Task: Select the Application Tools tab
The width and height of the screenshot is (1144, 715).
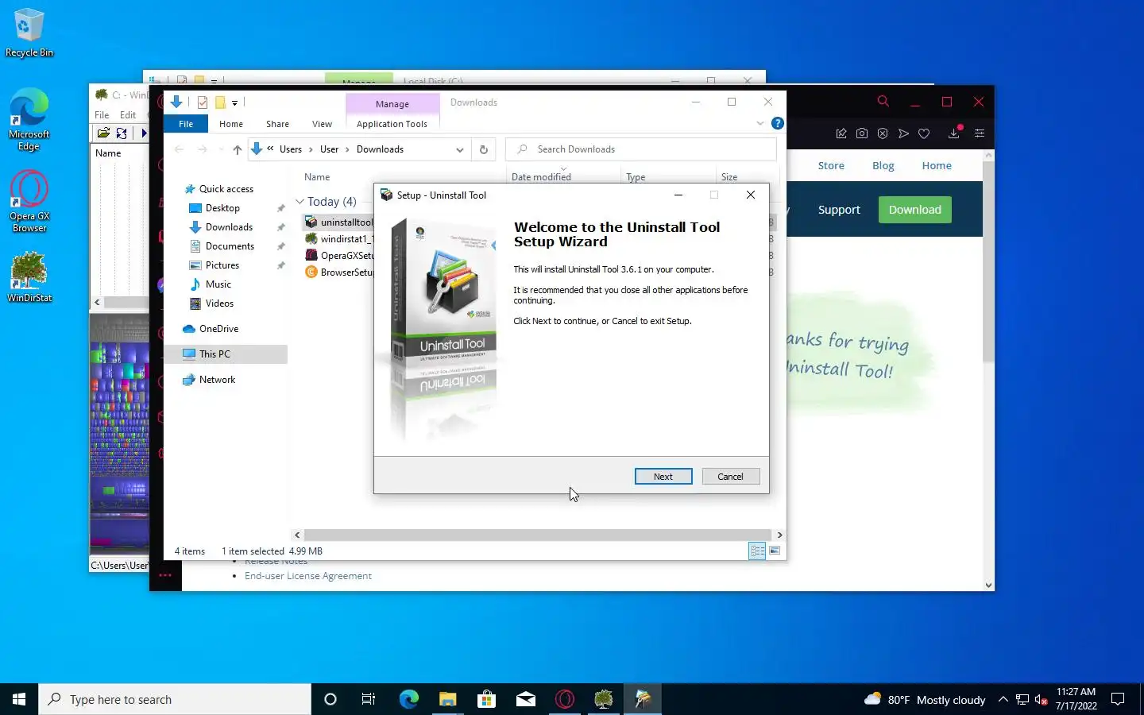Action: coord(392,124)
